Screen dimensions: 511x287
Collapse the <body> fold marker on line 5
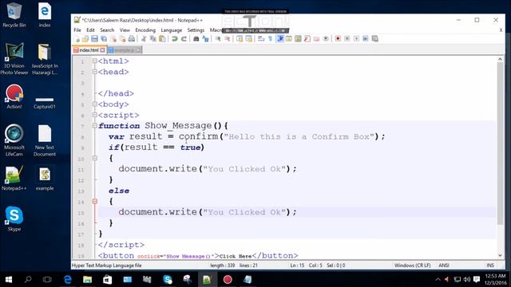tap(94, 104)
